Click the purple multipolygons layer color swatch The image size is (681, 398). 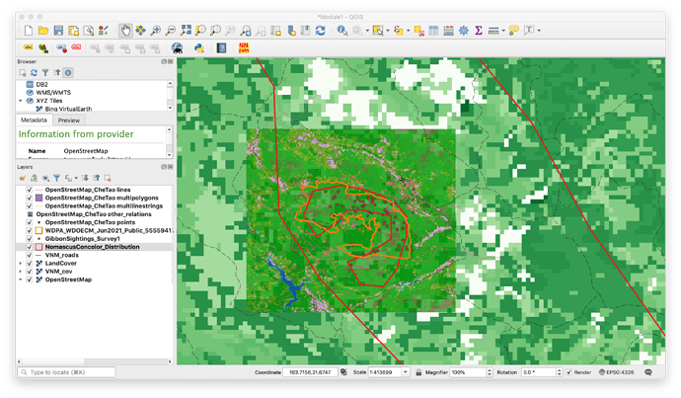click(x=38, y=199)
